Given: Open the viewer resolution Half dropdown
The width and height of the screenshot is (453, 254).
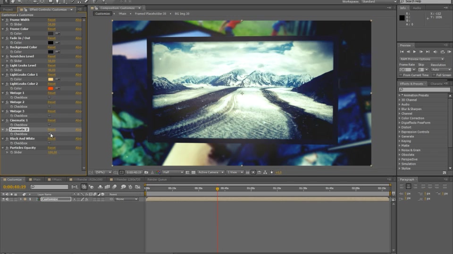Looking at the screenshot, I should coord(173,172).
